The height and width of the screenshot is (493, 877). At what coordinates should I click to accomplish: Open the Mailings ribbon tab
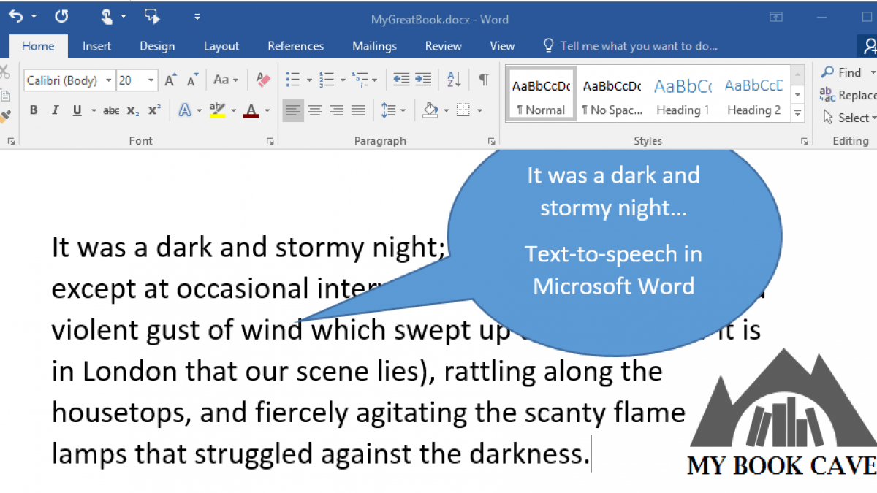(x=374, y=46)
